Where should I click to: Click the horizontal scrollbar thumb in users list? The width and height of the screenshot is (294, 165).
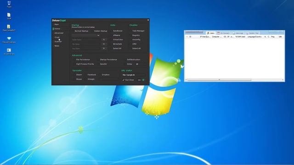(220, 80)
